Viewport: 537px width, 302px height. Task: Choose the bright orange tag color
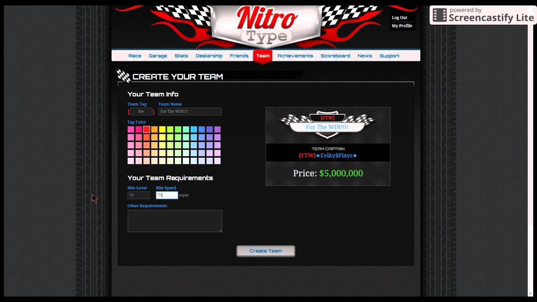154,130
